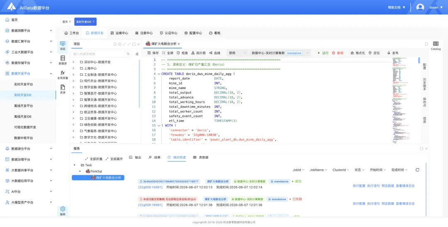Viewport: 448px width, 227px height.
Task: Open the ClusterId filter dropdown
Action: pyautogui.click(x=341, y=170)
